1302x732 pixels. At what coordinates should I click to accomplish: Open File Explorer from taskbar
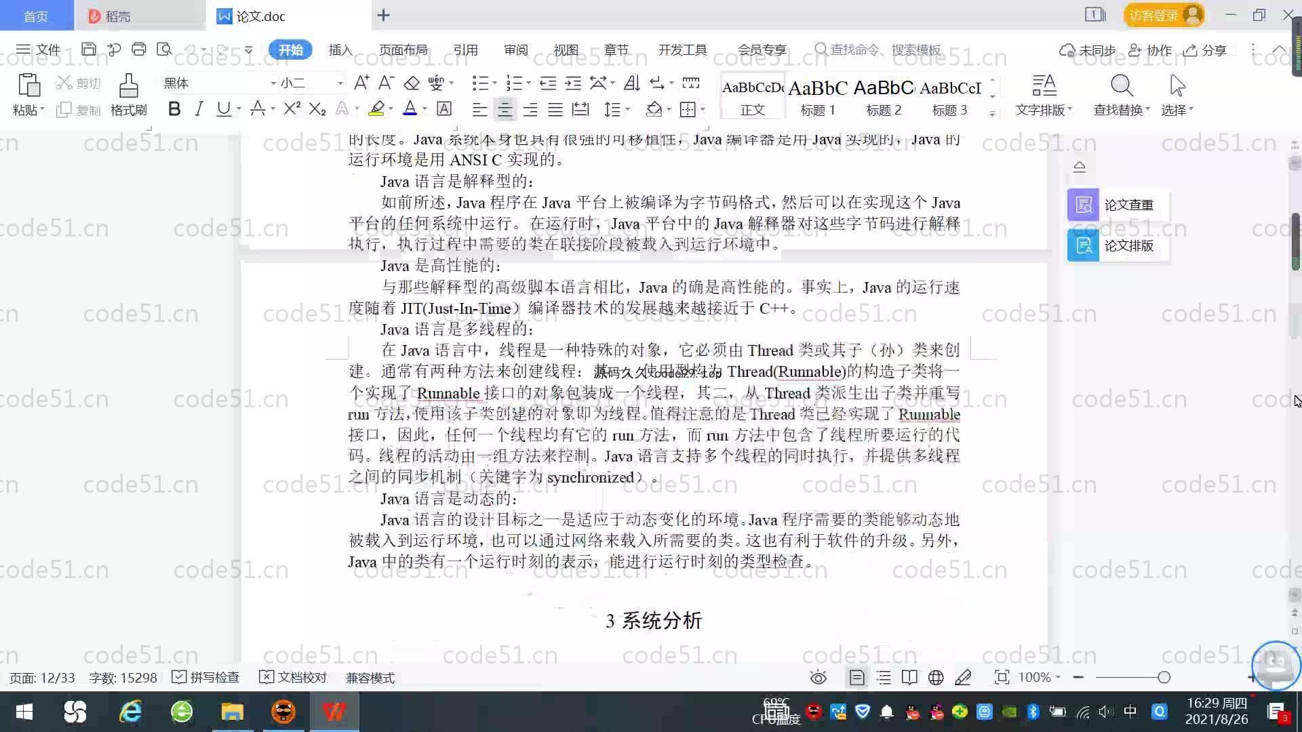(232, 712)
